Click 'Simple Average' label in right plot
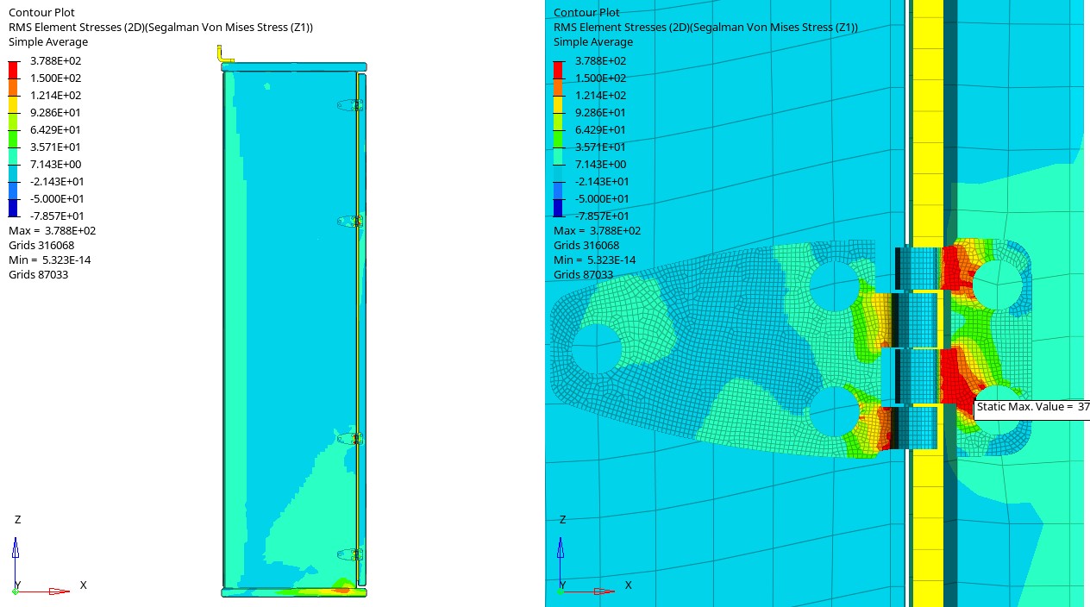Image resolution: width=1090 pixels, height=607 pixels. click(593, 42)
